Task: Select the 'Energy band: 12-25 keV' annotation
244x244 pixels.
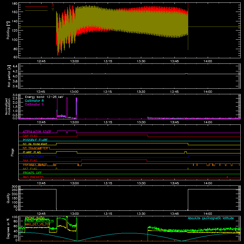Action: tap(44, 97)
